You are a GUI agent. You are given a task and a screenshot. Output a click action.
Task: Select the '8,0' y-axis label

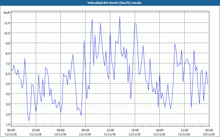[x=8, y=53]
